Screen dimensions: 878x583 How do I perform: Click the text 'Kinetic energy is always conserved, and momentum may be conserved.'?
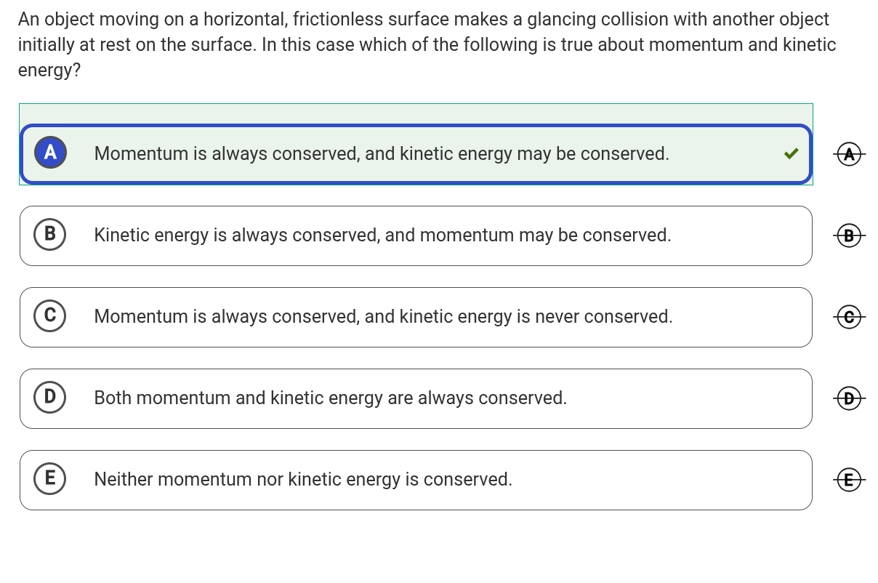[382, 236]
